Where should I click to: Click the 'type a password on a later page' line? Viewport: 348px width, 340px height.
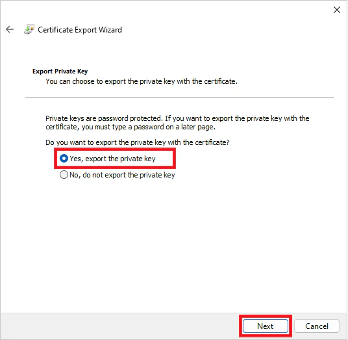coord(130,127)
